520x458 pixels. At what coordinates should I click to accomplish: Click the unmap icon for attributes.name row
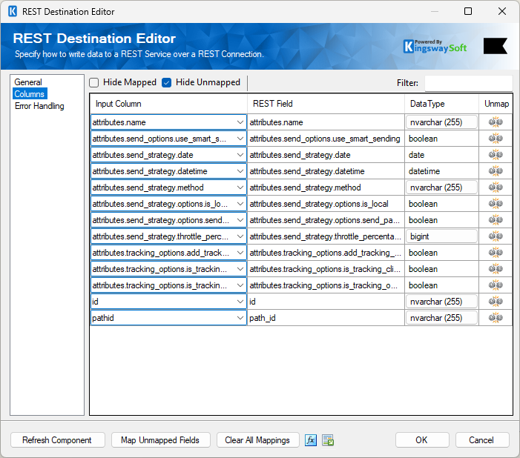pos(496,122)
